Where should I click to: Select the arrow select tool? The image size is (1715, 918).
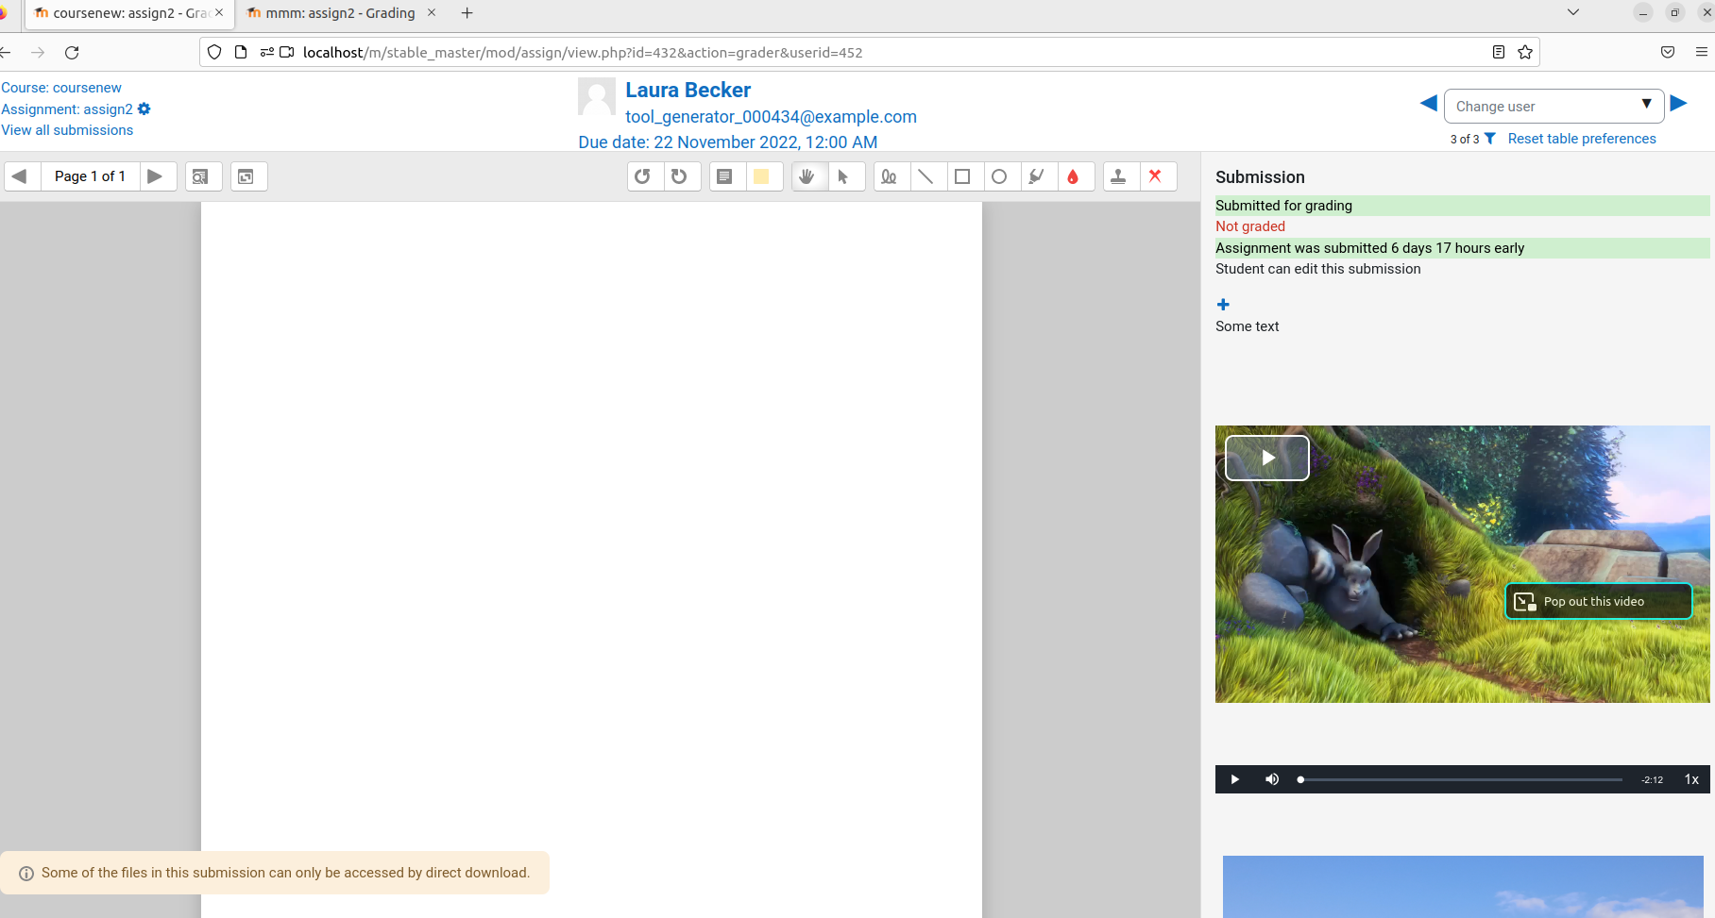coord(844,176)
